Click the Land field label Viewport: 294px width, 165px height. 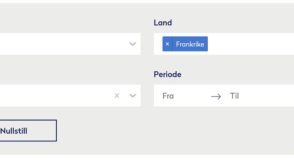(x=163, y=23)
